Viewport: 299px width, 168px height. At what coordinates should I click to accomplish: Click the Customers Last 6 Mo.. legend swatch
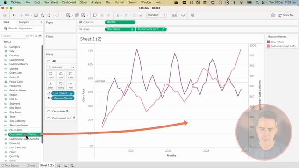tap(269, 46)
